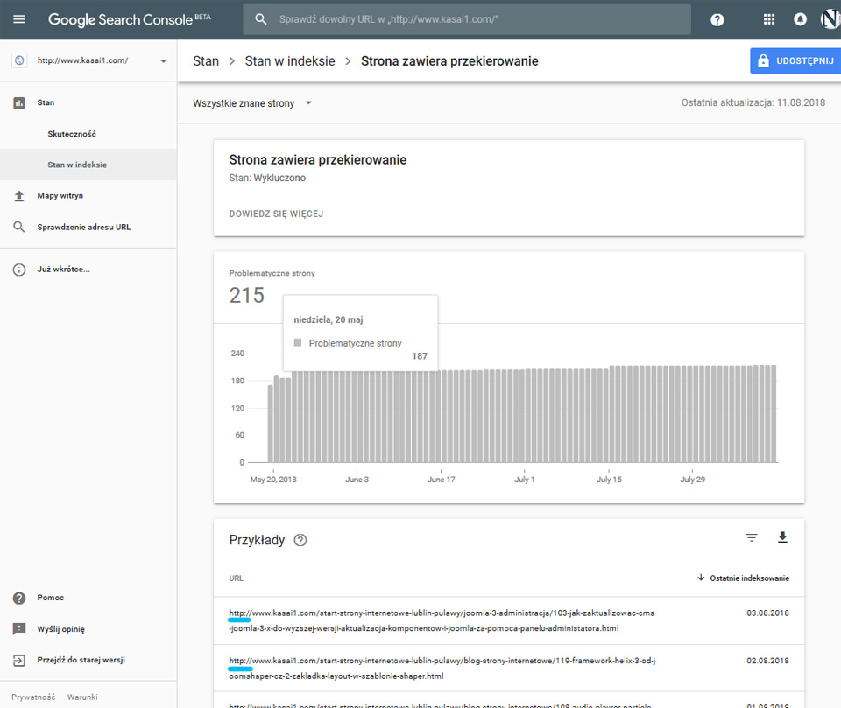Click the Ostatnia aktualizacja: 11.08.2018 text
Screen dimensions: 841x708
(x=753, y=102)
